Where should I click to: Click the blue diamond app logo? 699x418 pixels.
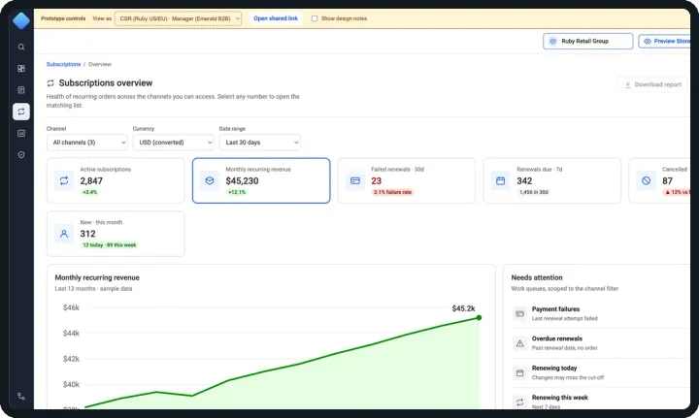(21, 20)
